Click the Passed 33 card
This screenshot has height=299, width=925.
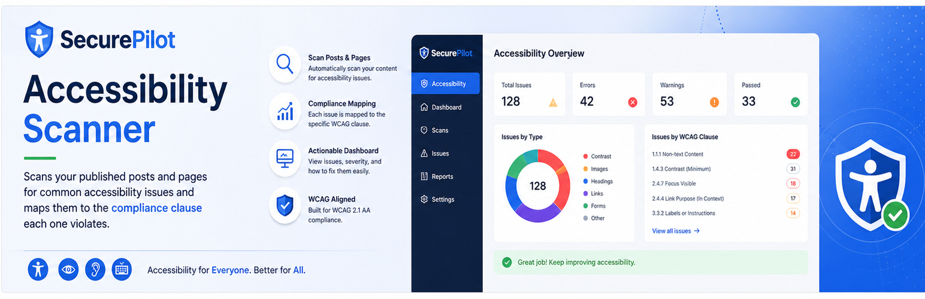[771, 94]
